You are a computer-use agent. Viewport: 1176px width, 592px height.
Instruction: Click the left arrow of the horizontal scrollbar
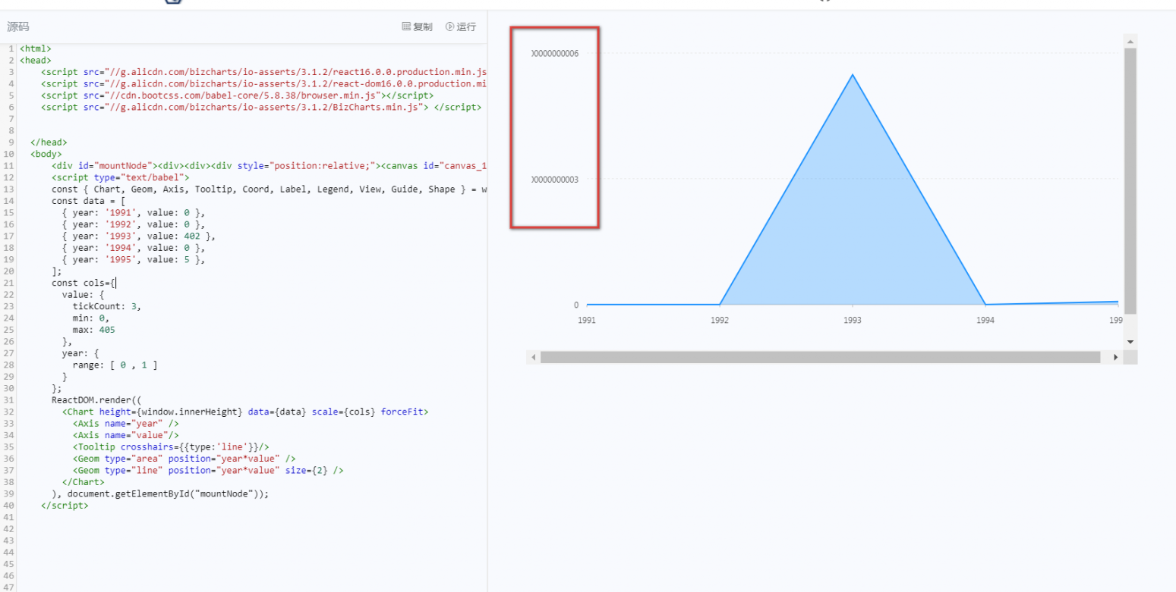tap(534, 356)
